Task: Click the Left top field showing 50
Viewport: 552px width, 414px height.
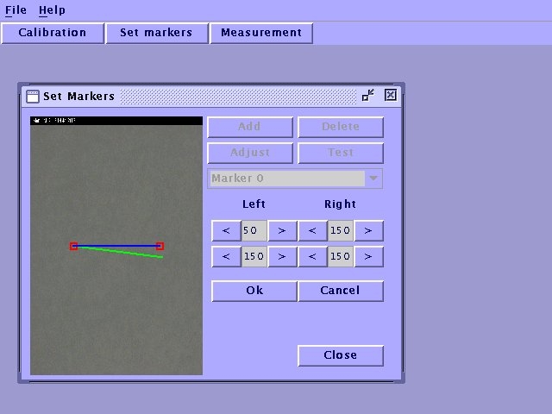Action: click(x=254, y=231)
